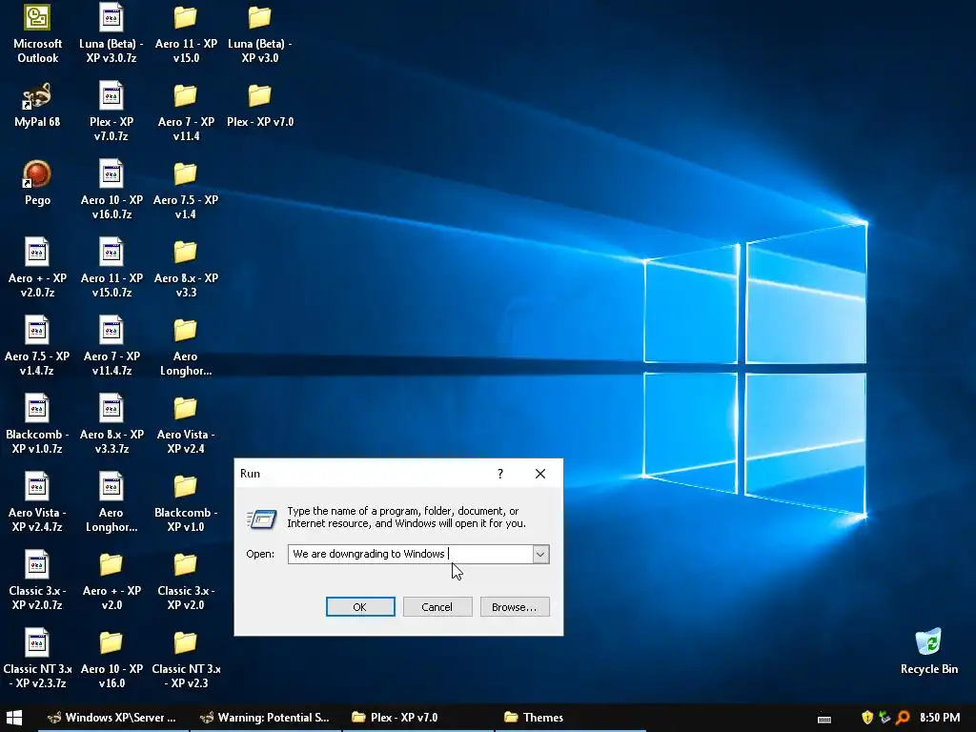976x732 pixels.
Task: Expand the Open field dropdown in Run dialog
Action: coord(540,554)
